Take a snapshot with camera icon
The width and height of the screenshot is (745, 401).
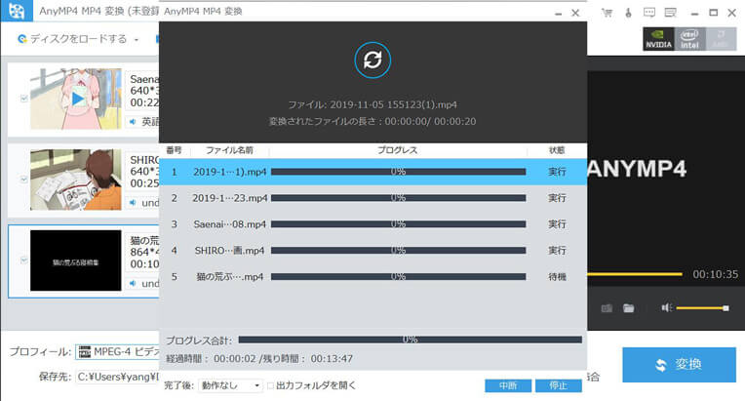click(607, 308)
